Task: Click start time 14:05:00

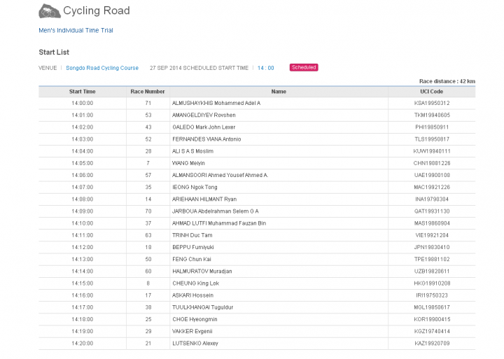Action: [x=83, y=163]
